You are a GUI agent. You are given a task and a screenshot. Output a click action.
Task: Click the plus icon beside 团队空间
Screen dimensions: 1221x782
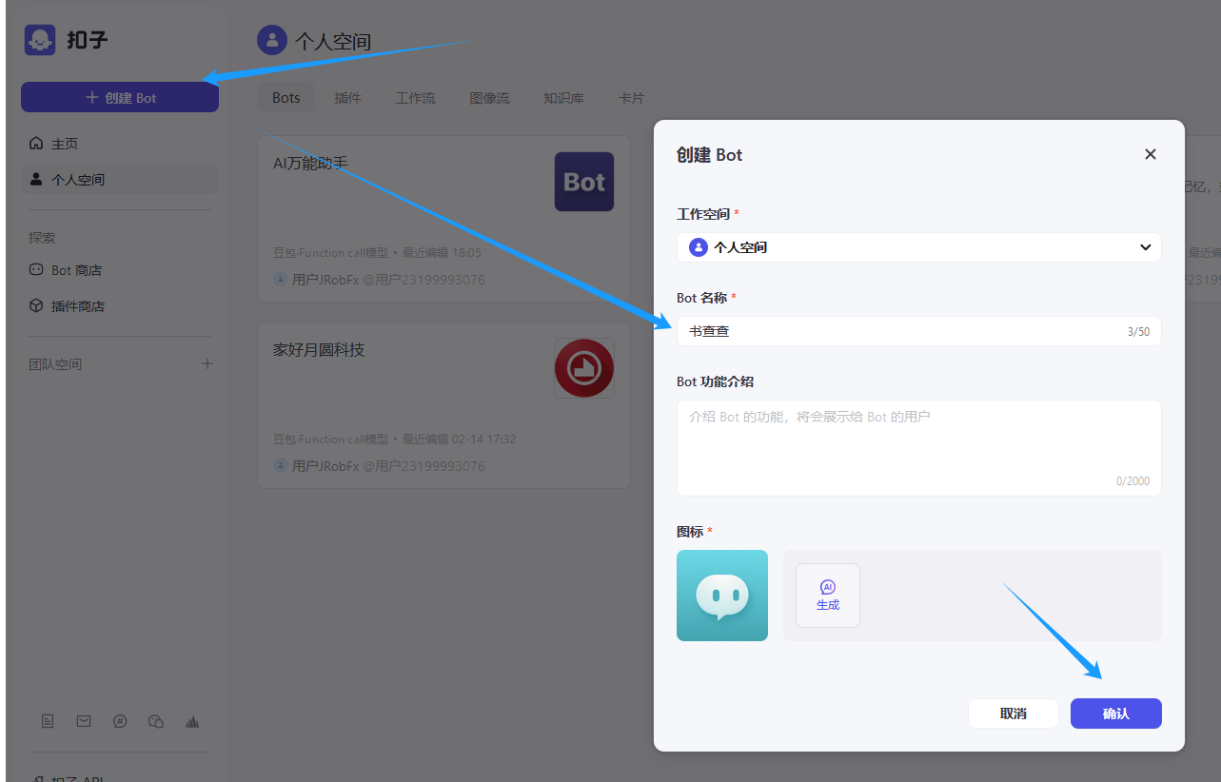207,363
